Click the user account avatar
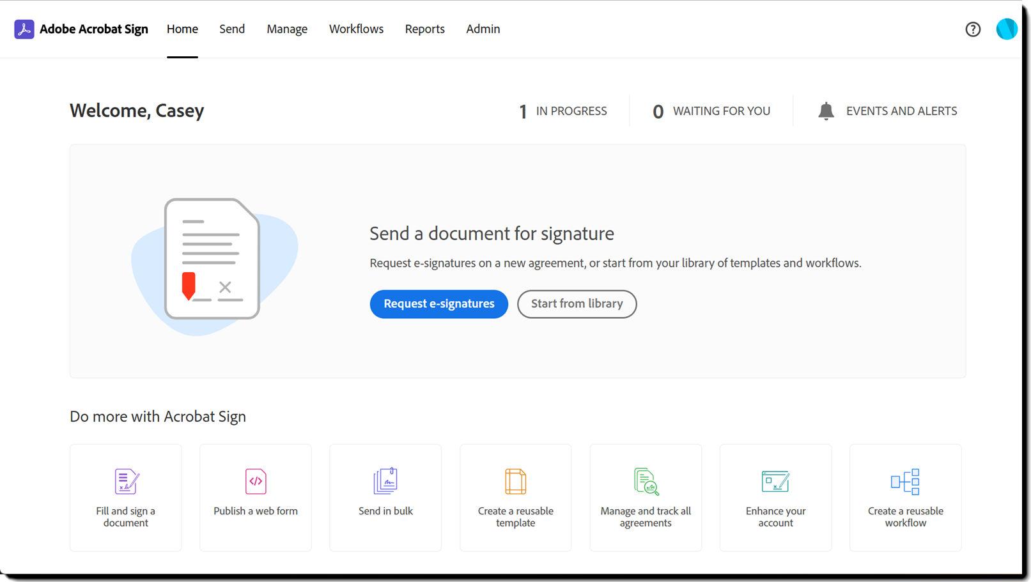Image resolution: width=1031 pixels, height=582 pixels. coord(1006,29)
